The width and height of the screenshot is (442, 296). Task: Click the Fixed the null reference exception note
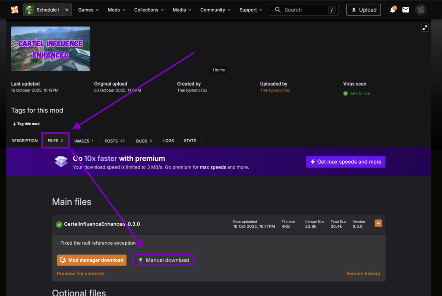click(x=96, y=243)
